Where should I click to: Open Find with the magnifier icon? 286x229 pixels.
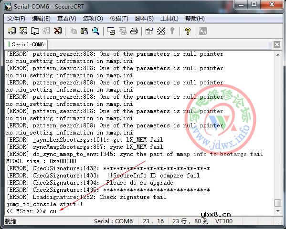(96, 31)
